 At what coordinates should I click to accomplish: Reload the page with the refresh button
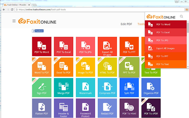tap(12, 10)
